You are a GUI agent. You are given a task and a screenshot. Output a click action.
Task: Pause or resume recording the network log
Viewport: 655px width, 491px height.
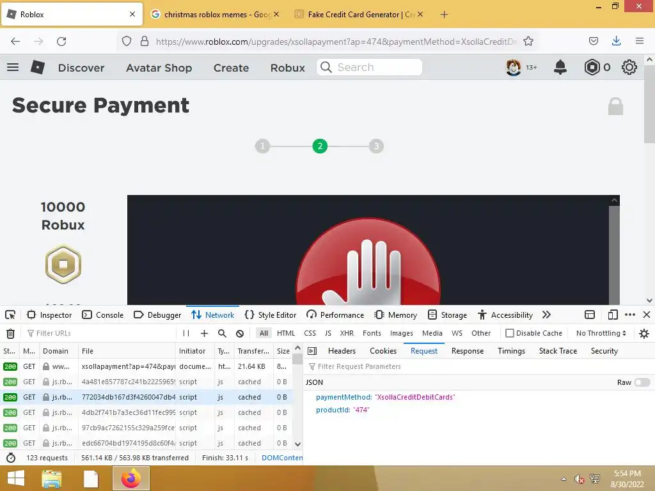[x=186, y=333]
